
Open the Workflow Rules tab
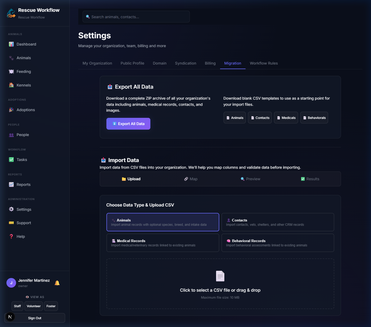[264, 63]
